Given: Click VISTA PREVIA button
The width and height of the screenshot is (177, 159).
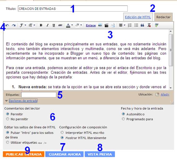Looking at the screenshot, I should [x=100, y=154].
